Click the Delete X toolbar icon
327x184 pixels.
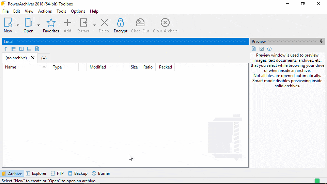coord(104,25)
